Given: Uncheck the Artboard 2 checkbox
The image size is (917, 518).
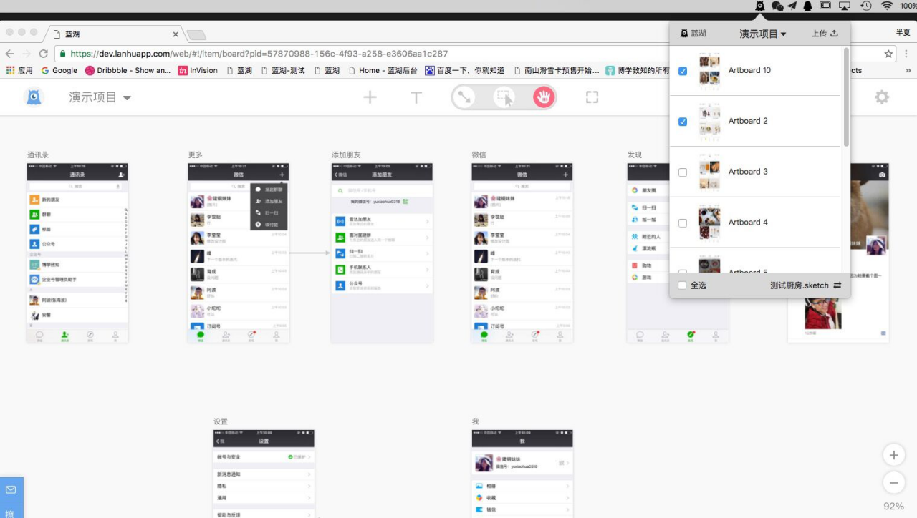Looking at the screenshot, I should (683, 122).
